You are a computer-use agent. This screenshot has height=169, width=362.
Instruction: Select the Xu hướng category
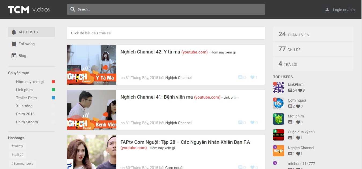[x=24, y=106]
